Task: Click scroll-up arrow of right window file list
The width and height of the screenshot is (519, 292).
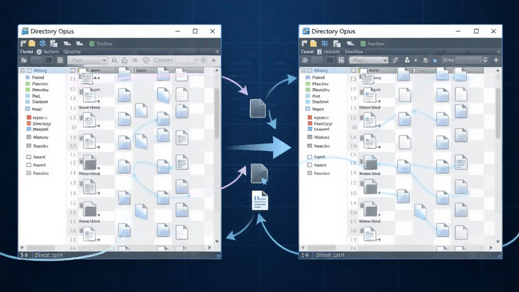Action: [x=498, y=70]
